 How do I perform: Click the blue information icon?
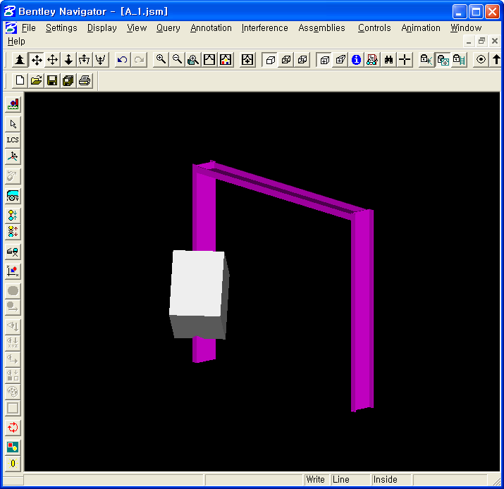pyautogui.click(x=356, y=60)
